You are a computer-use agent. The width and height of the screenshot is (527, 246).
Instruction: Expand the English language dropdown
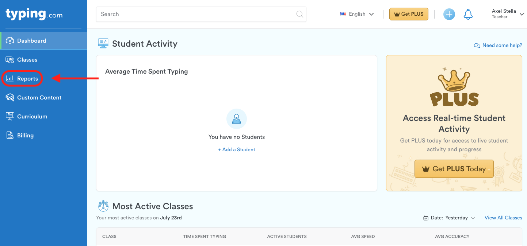click(x=357, y=14)
